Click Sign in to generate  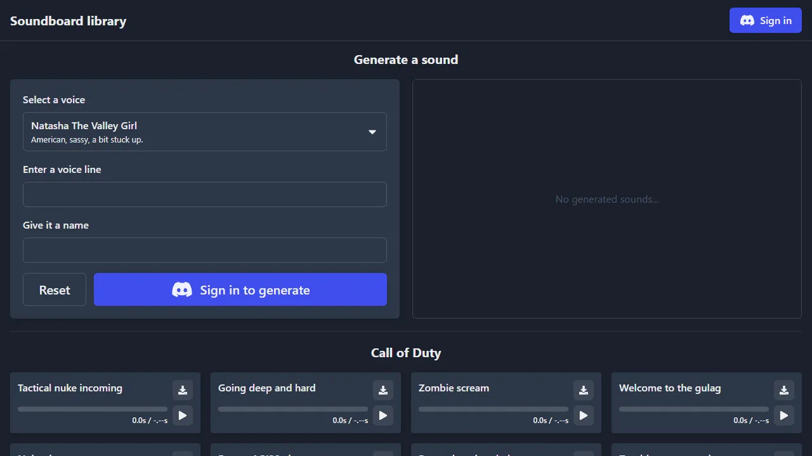[x=240, y=289]
